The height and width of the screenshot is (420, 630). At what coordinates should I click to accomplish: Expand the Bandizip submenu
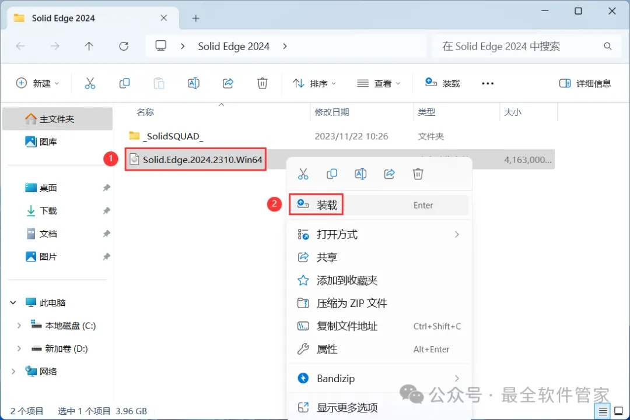coord(379,378)
